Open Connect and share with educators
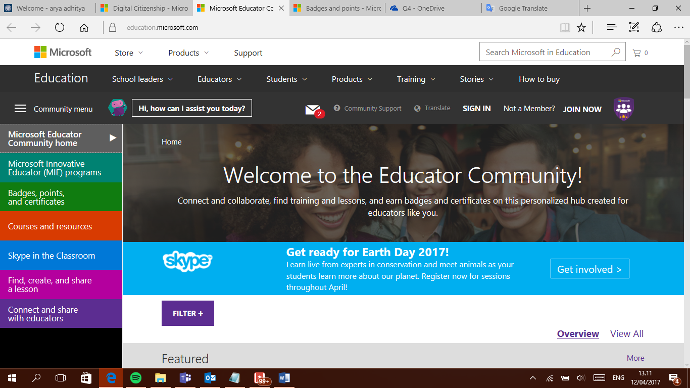This screenshot has height=388, width=690. point(61,314)
